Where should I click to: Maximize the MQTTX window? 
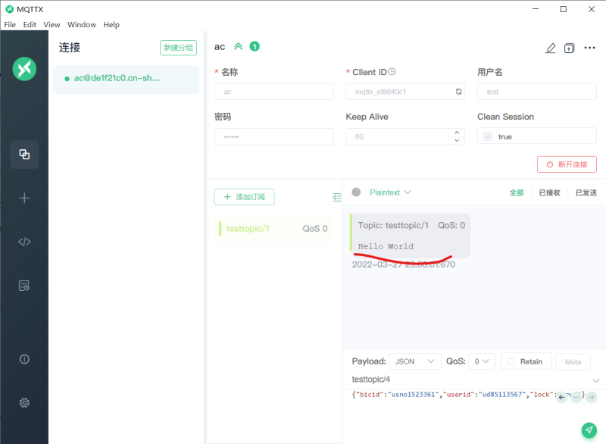(564, 9)
